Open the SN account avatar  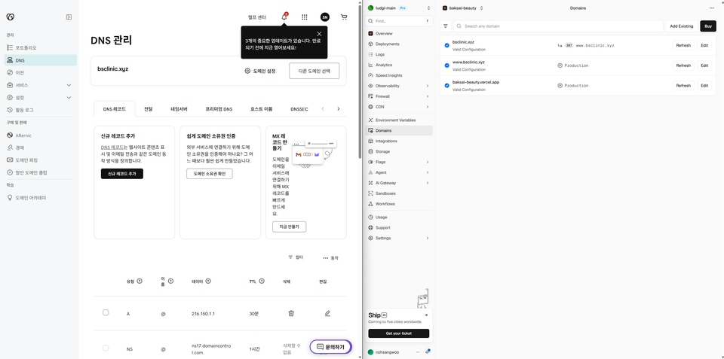coord(324,17)
